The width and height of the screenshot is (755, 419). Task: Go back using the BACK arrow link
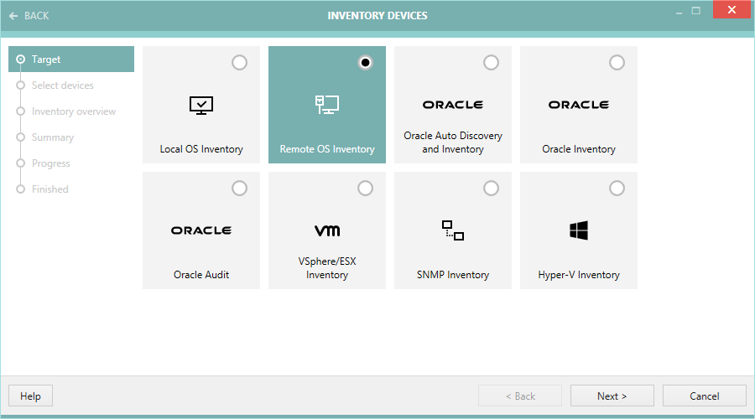[29, 16]
